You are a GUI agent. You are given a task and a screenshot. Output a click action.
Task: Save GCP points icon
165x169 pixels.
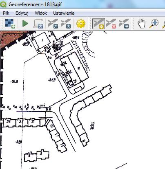(x=66, y=24)
